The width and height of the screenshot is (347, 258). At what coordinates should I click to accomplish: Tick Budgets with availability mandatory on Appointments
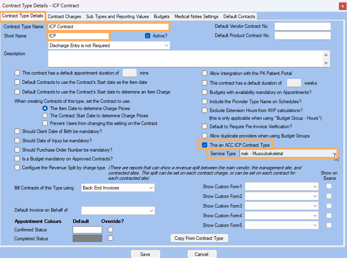tap(204, 92)
